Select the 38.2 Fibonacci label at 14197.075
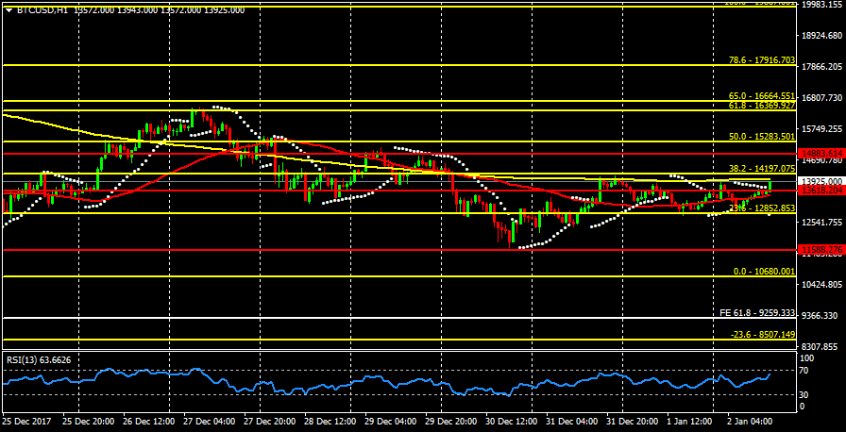This screenshot has height=432, width=846. tap(762, 168)
